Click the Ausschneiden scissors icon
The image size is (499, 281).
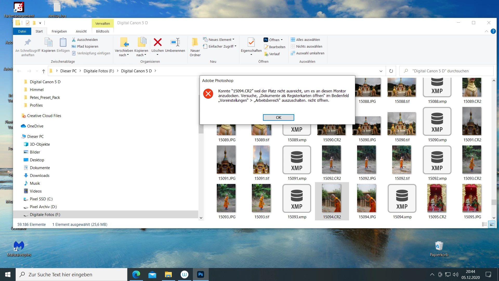pyautogui.click(x=74, y=40)
